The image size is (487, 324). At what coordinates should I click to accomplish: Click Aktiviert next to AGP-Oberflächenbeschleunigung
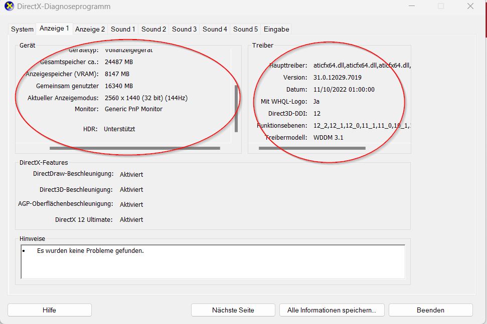point(131,205)
